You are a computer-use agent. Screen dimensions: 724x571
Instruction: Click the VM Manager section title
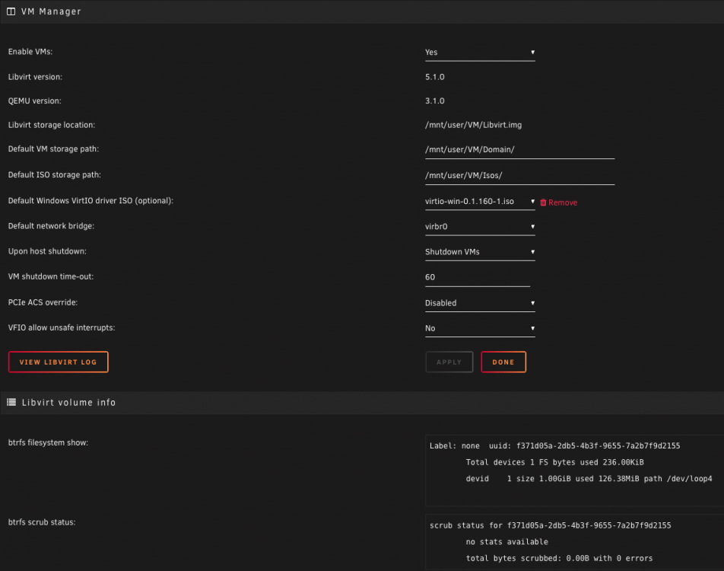(x=51, y=11)
